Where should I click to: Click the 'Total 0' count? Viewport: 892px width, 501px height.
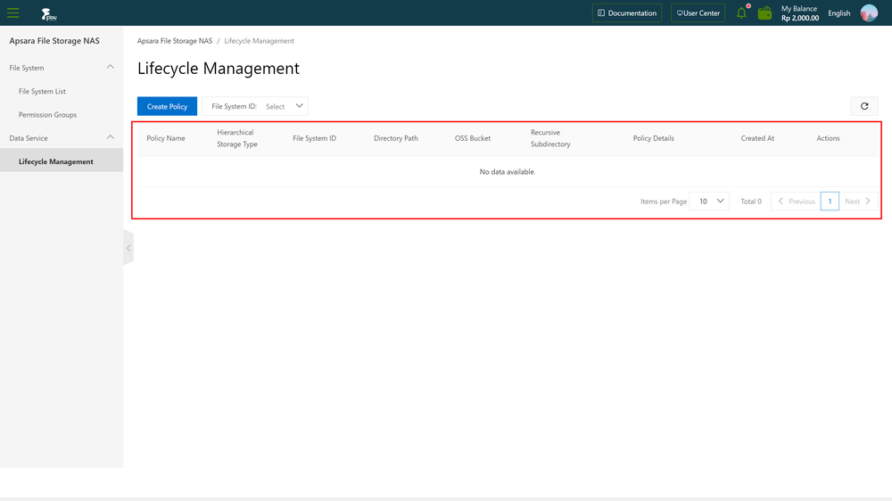click(751, 201)
